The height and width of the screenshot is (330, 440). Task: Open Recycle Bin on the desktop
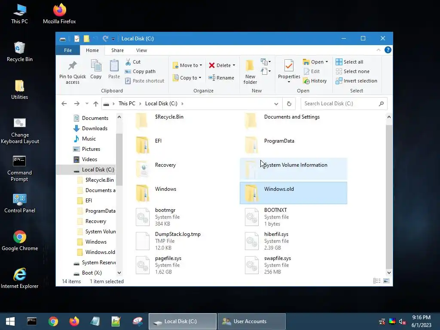coord(20,52)
